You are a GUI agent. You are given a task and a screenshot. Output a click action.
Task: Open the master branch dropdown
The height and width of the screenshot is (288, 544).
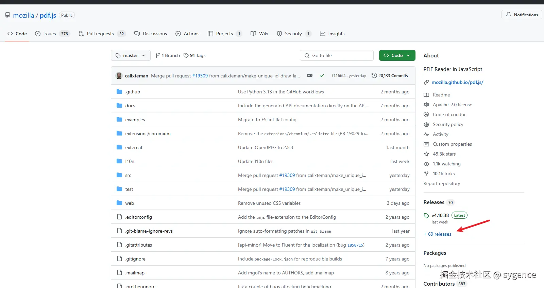131,56
